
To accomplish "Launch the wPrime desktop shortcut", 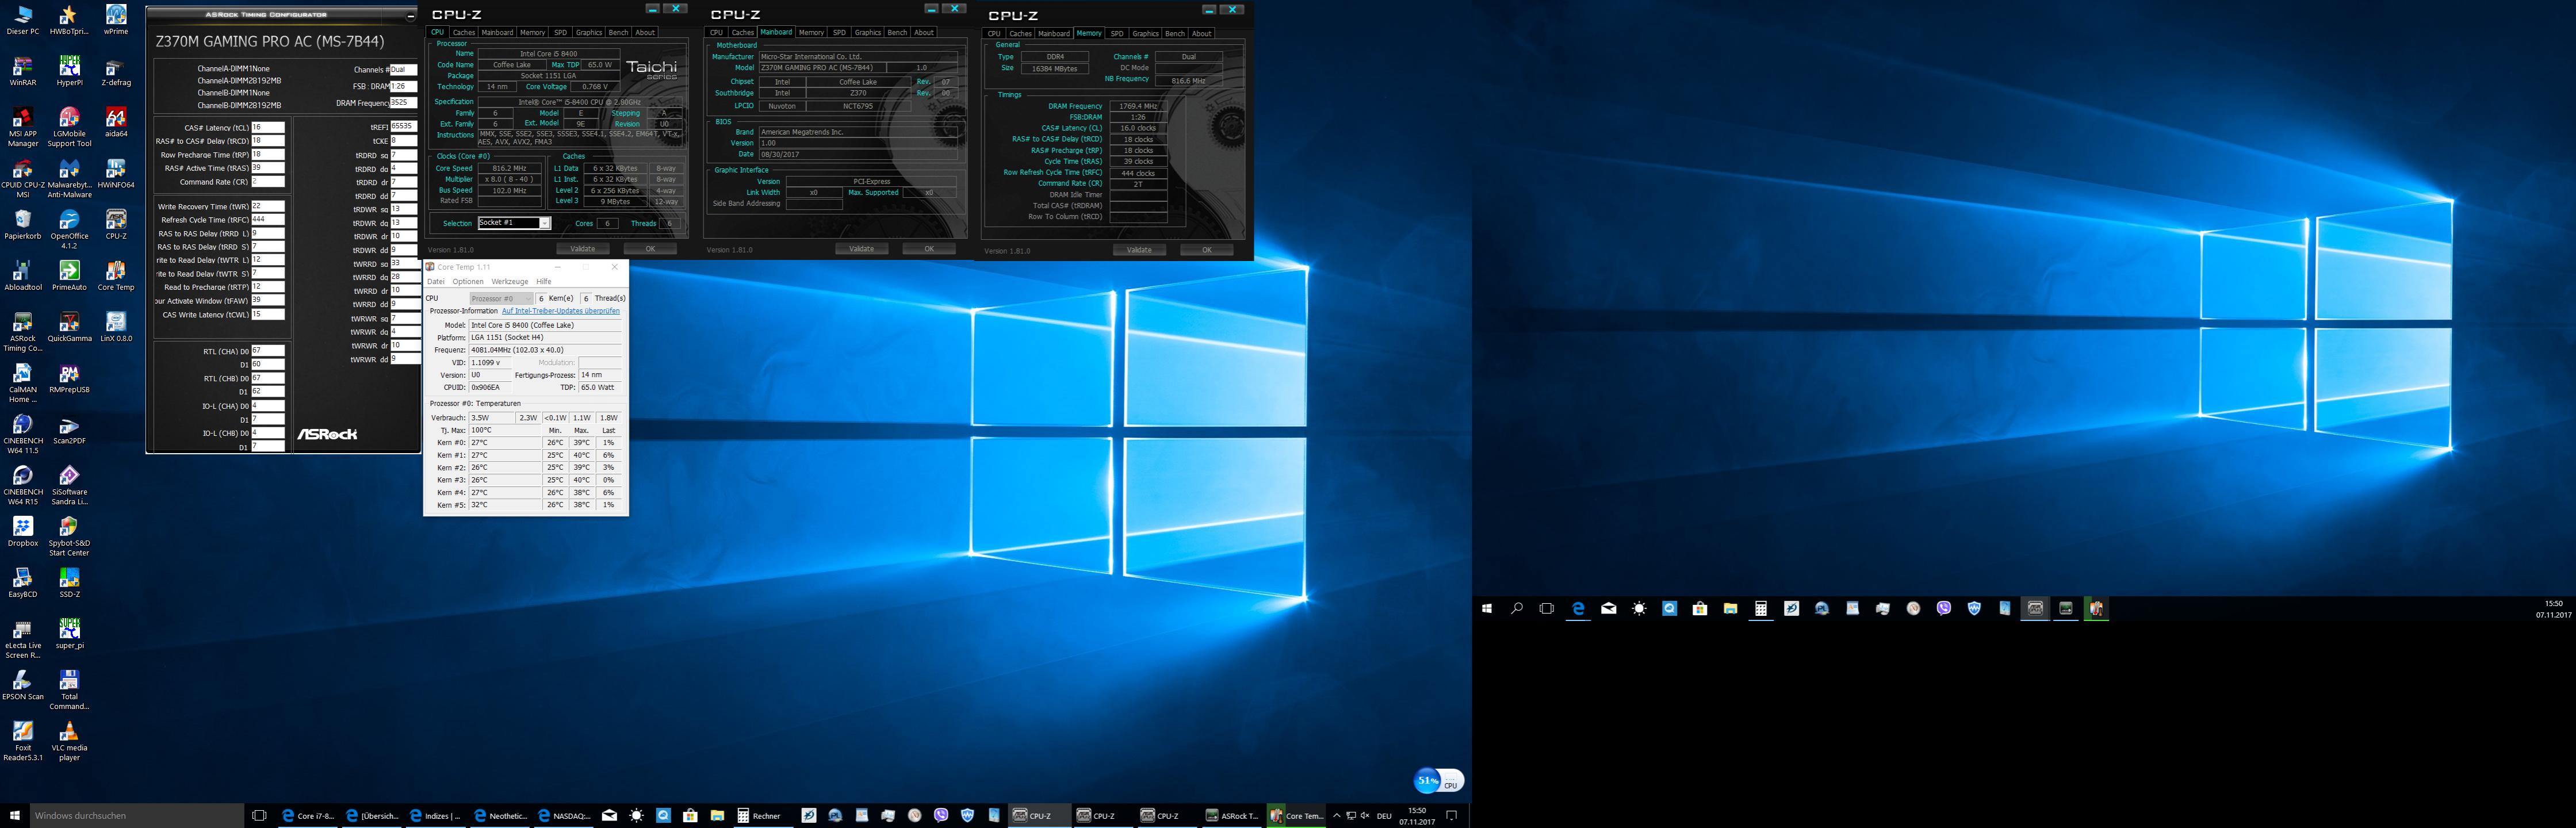I will 116,16.
